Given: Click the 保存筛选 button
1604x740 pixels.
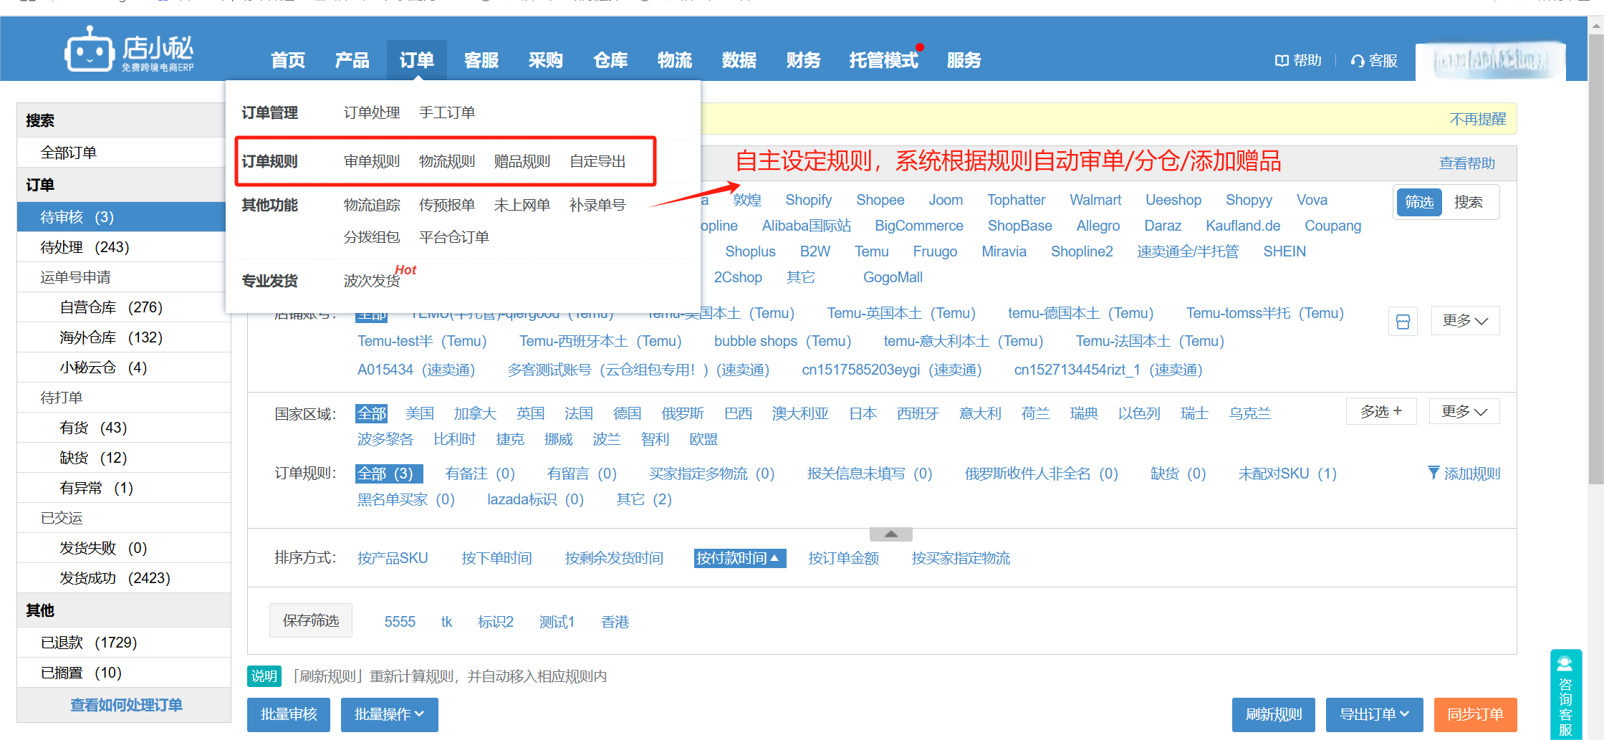Looking at the screenshot, I should point(311,620).
